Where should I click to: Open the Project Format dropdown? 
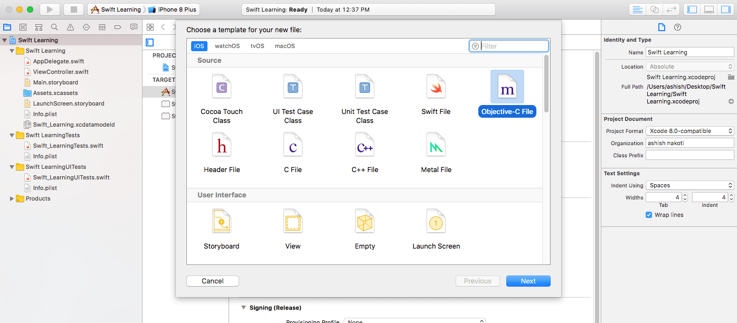[x=690, y=131]
